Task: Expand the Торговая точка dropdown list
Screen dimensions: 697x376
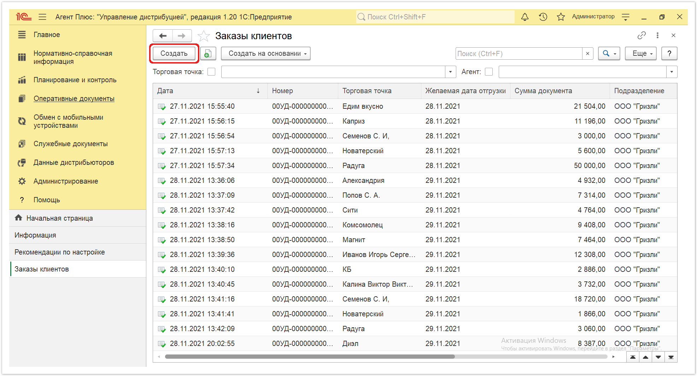Action: [450, 72]
